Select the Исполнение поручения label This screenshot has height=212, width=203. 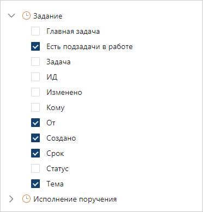point(75,199)
